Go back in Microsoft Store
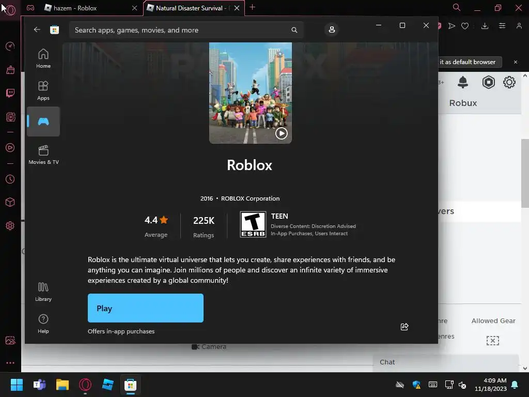This screenshot has height=397, width=529. coord(37,29)
